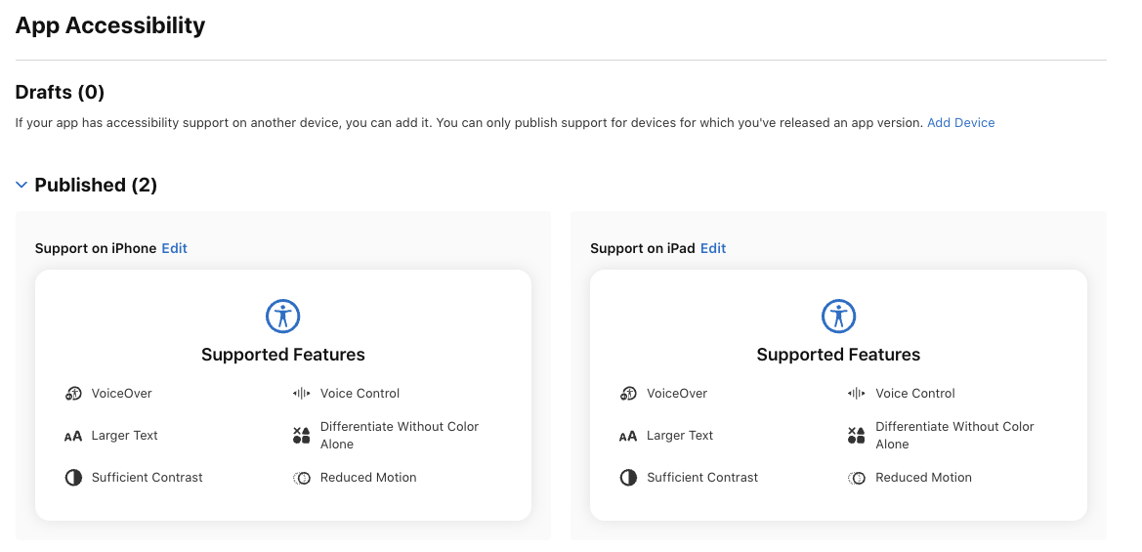Click the Sufficient Contrast icon under iPad
Viewport: 1142px width, 552px height.
click(x=628, y=478)
